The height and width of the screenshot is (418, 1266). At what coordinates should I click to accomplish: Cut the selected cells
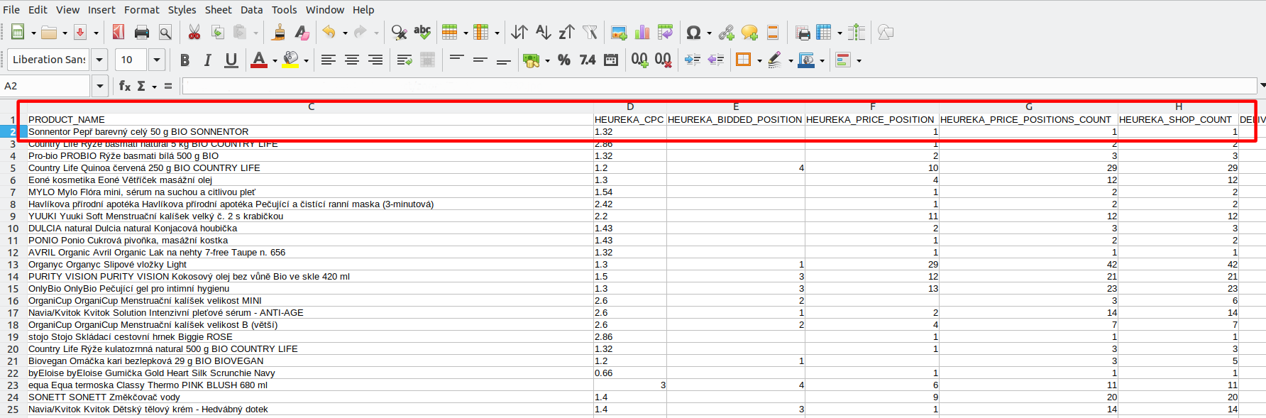pos(194,33)
